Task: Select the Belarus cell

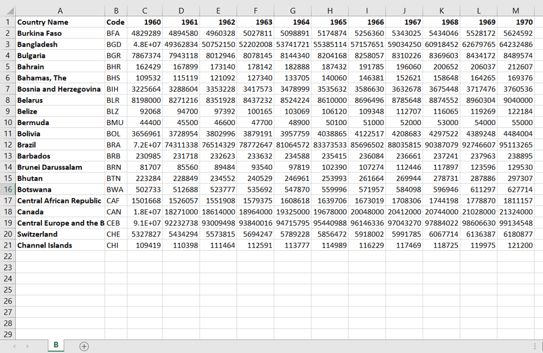Action: pos(61,100)
